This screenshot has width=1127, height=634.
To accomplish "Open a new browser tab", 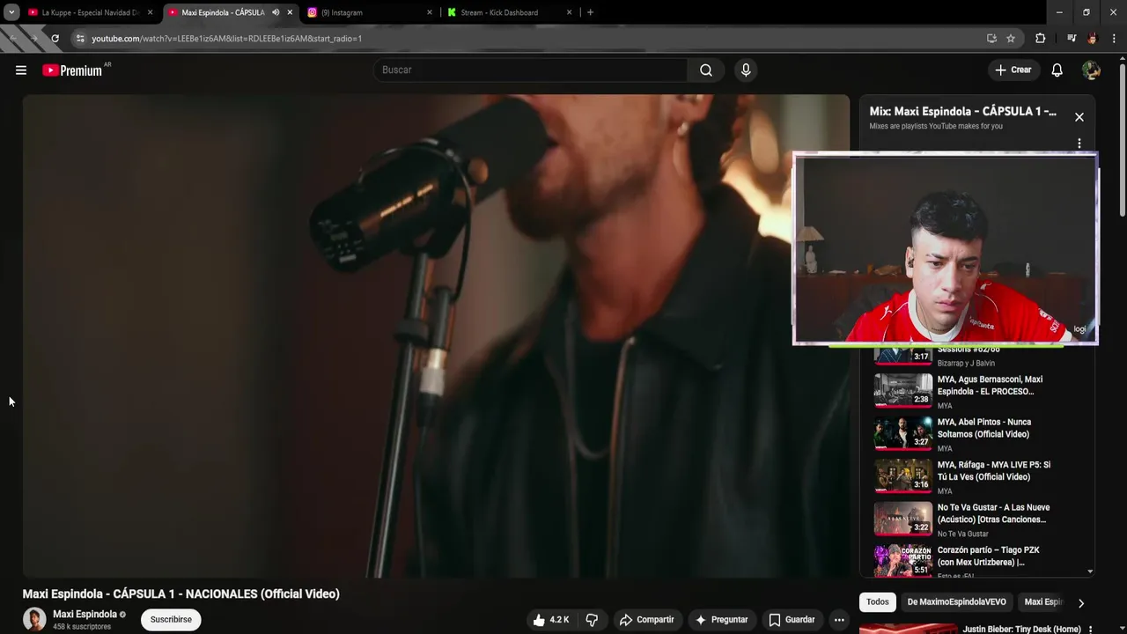I will pyautogui.click(x=590, y=12).
